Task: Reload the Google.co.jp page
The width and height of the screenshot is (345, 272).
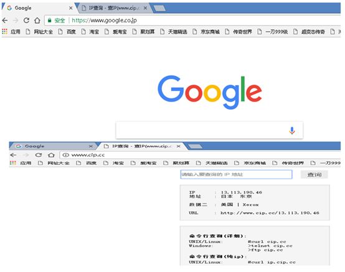Action: click(x=26, y=21)
